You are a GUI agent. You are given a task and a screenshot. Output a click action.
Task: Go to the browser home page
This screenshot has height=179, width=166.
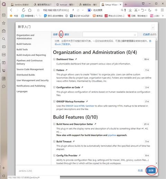[30, 10]
